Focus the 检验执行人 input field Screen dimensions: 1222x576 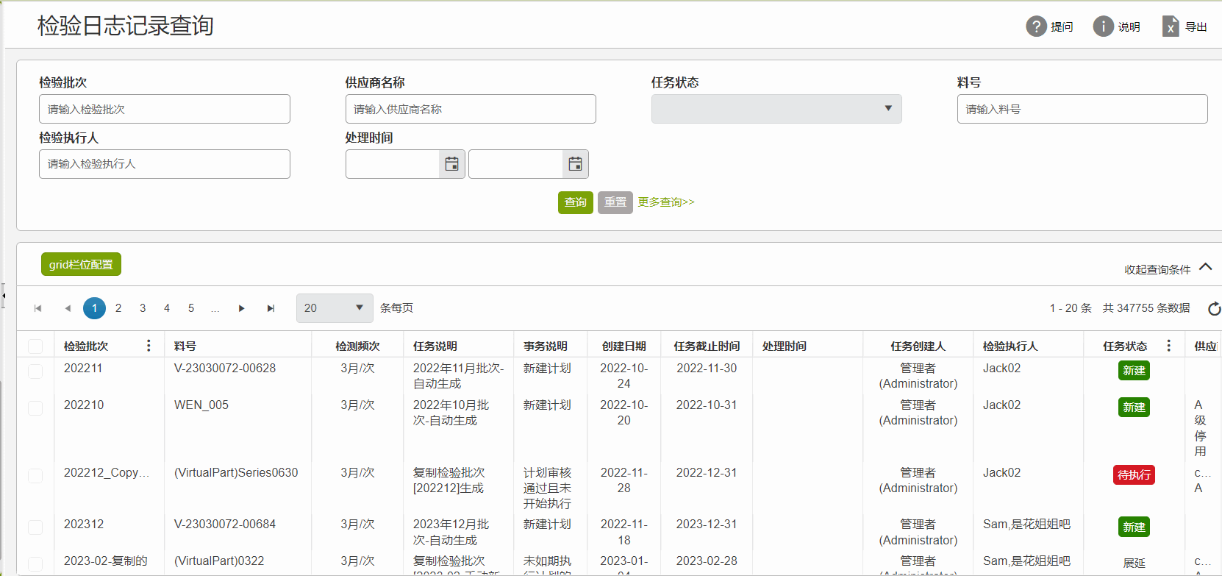click(165, 164)
